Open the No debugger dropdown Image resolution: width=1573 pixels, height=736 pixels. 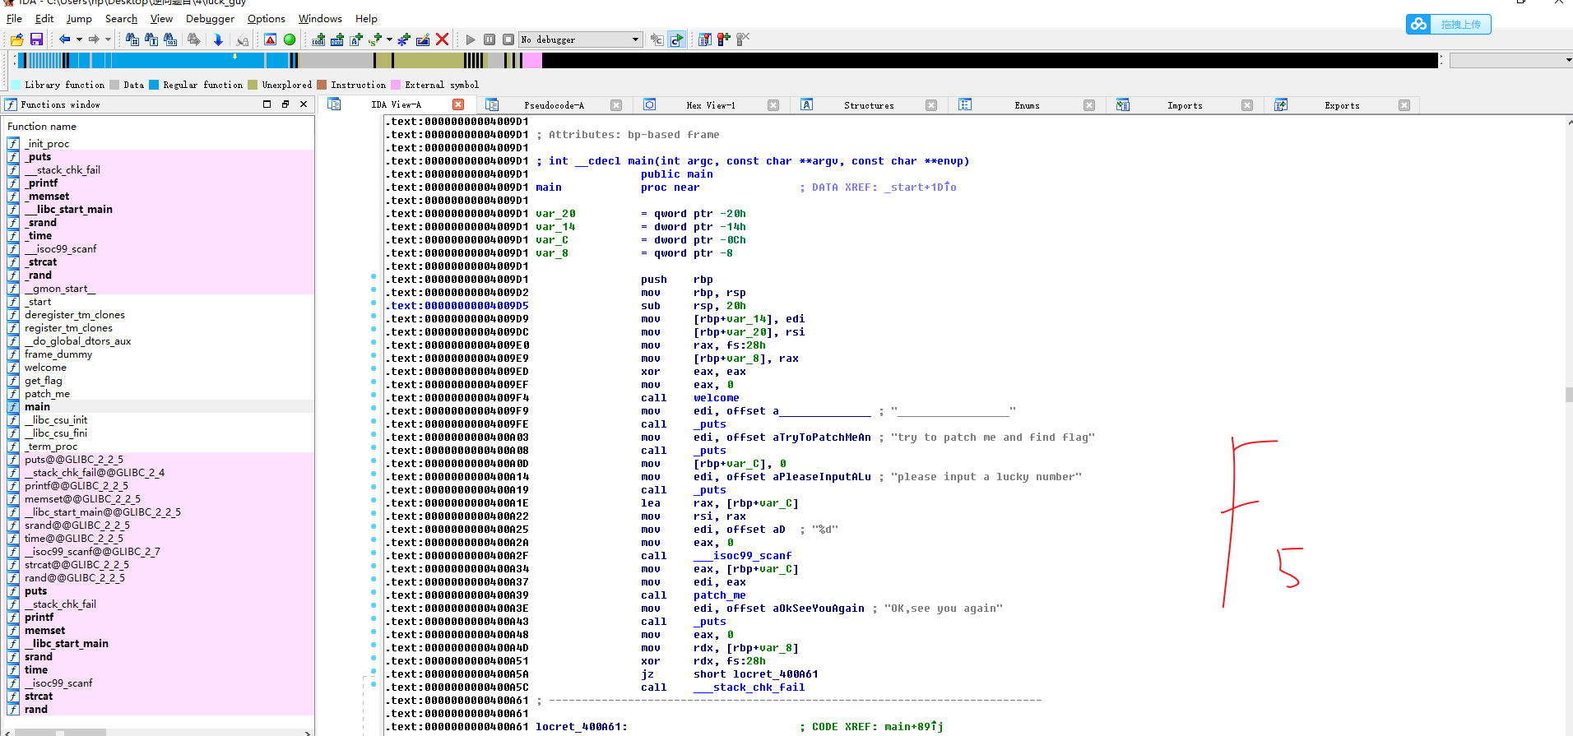[635, 39]
